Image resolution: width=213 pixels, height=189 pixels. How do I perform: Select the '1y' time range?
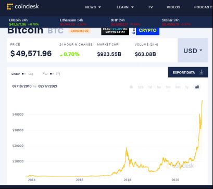[x=187, y=87]
